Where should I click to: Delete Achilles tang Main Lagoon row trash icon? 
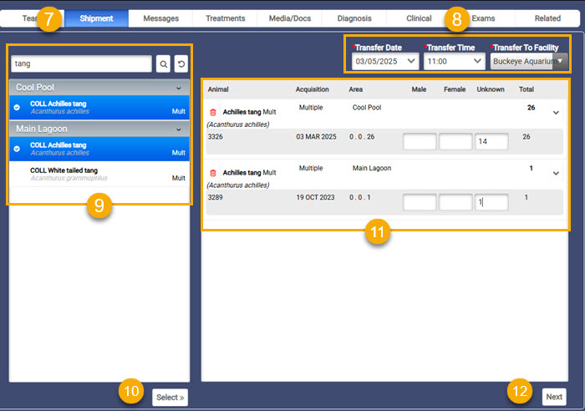tap(213, 173)
